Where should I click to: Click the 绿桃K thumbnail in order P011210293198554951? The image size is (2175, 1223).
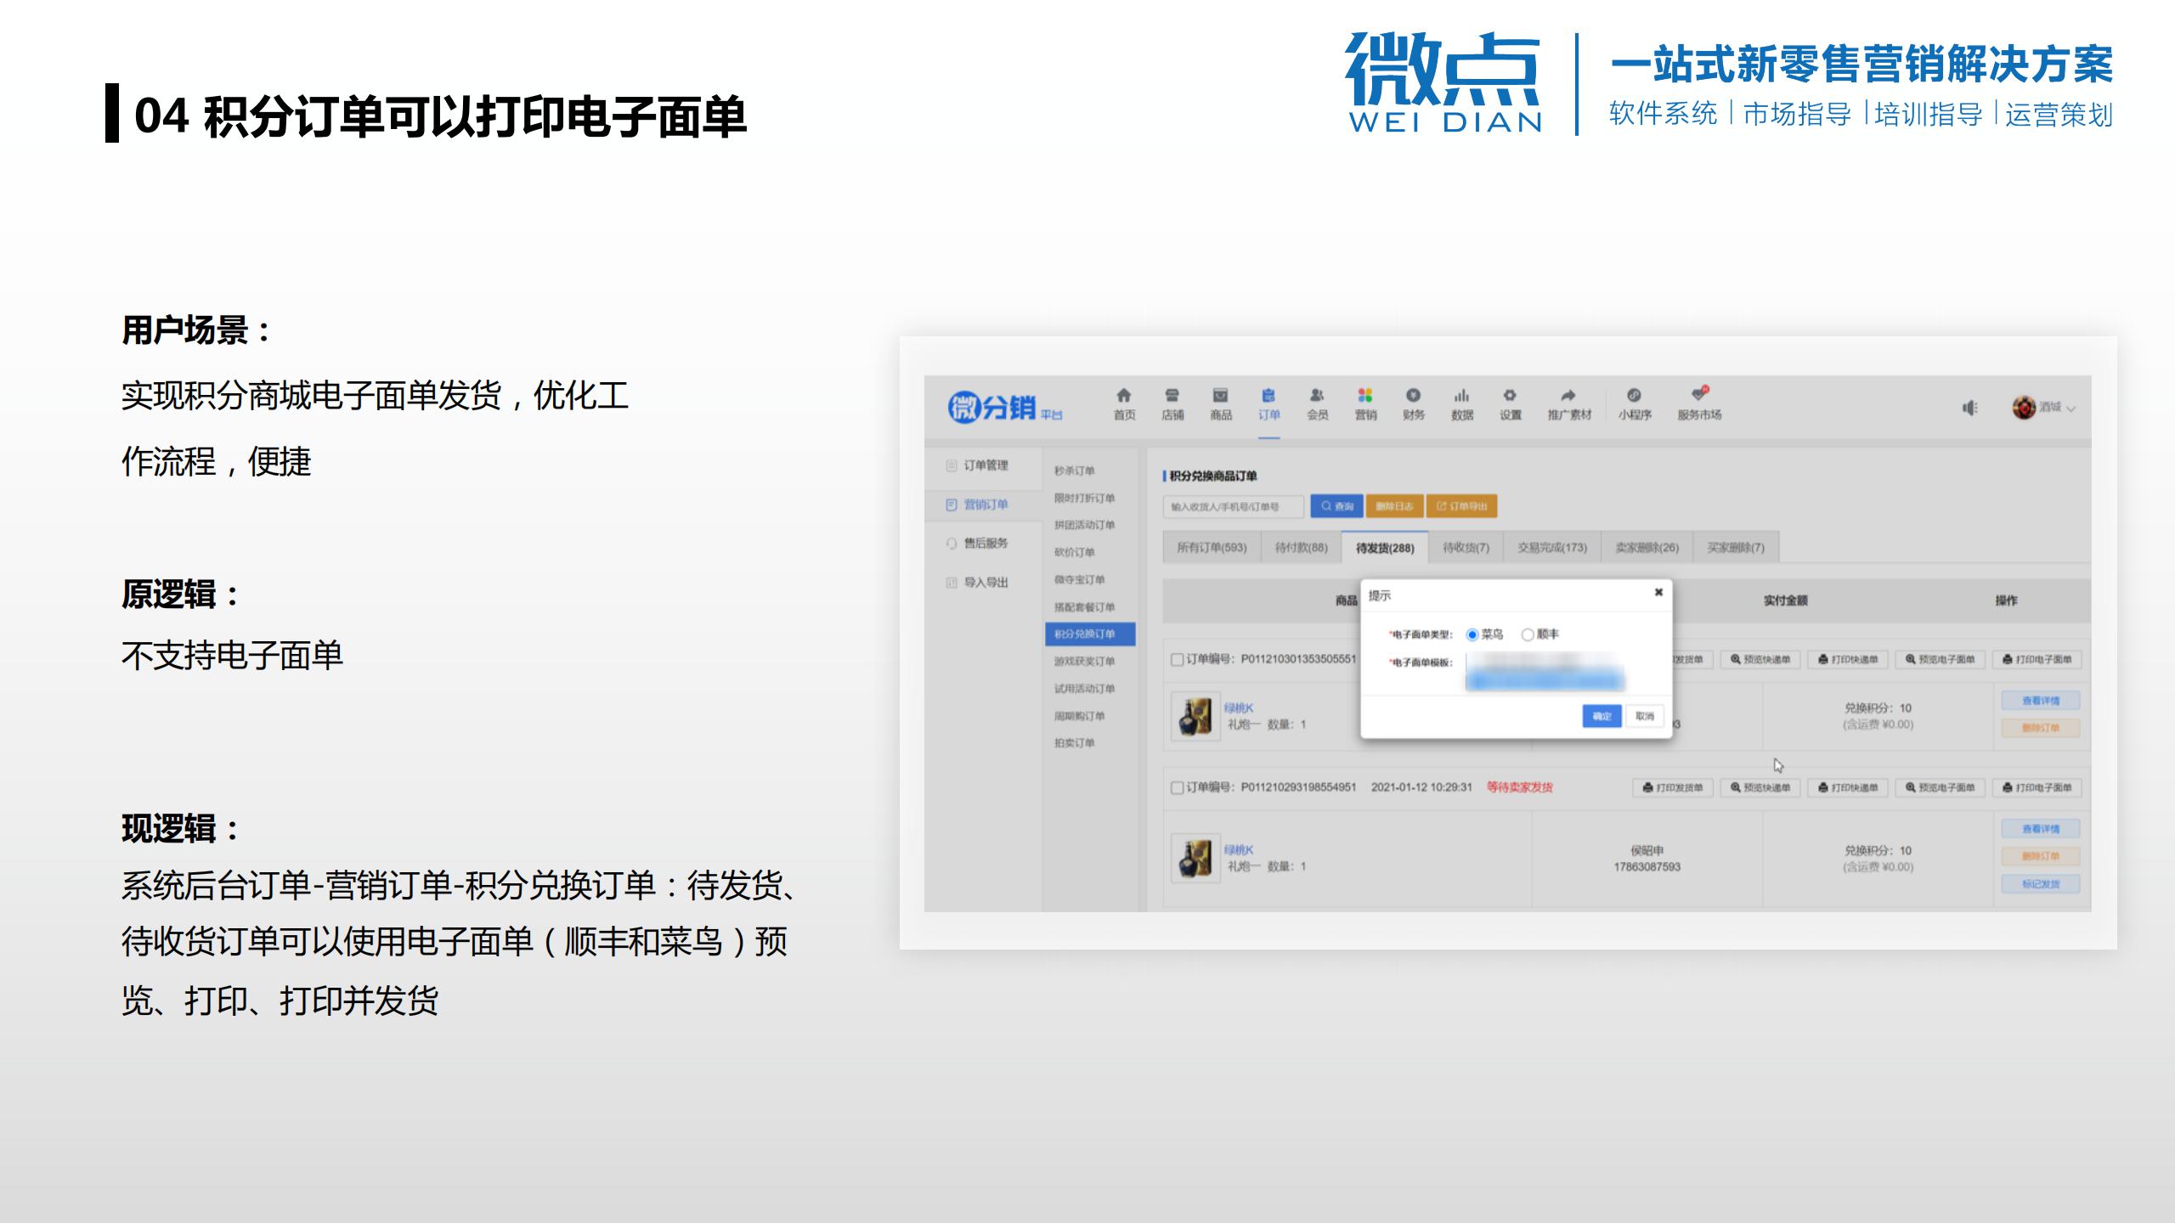[x=1196, y=858]
